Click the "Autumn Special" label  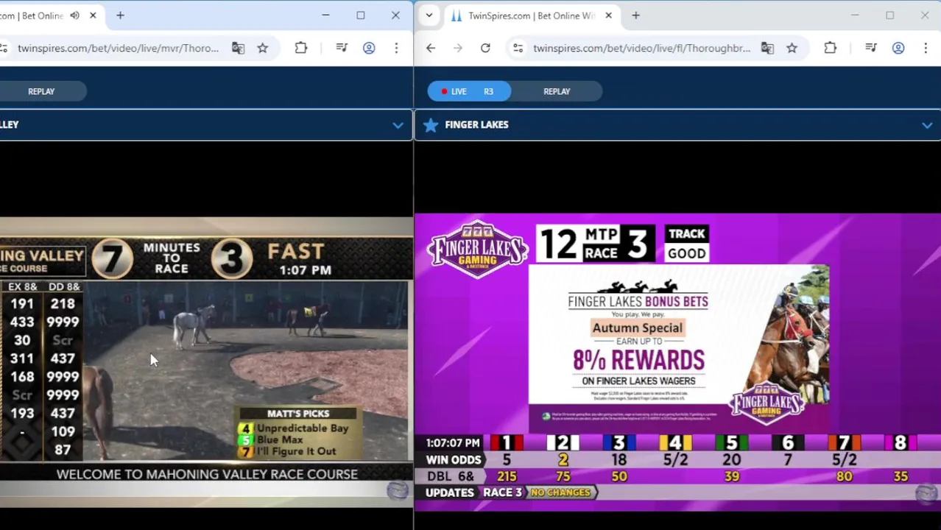click(x=637, y=328)
